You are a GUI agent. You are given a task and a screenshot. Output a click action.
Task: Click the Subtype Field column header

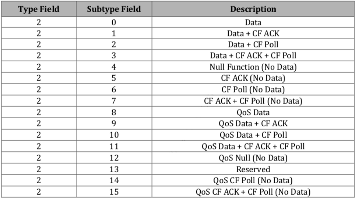pyautogui.click(x=114, y=9)
